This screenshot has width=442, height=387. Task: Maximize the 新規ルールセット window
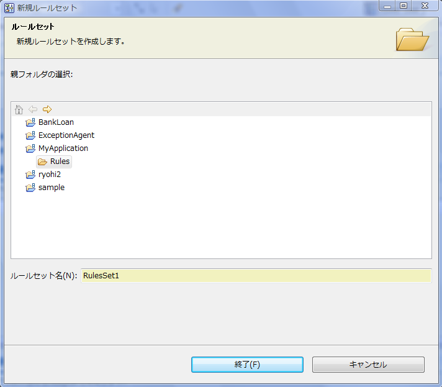tap(404, 6)
